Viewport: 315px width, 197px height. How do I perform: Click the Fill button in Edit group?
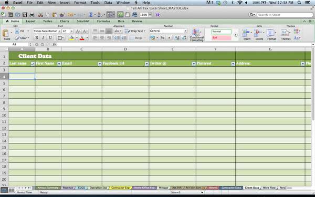[20, 31]
